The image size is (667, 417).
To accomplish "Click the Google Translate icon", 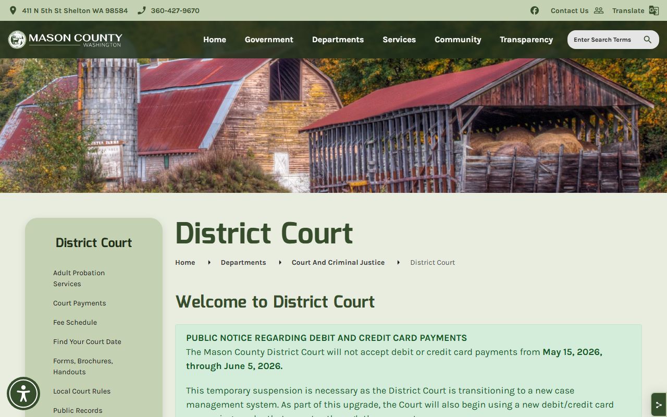I will 654,10.
